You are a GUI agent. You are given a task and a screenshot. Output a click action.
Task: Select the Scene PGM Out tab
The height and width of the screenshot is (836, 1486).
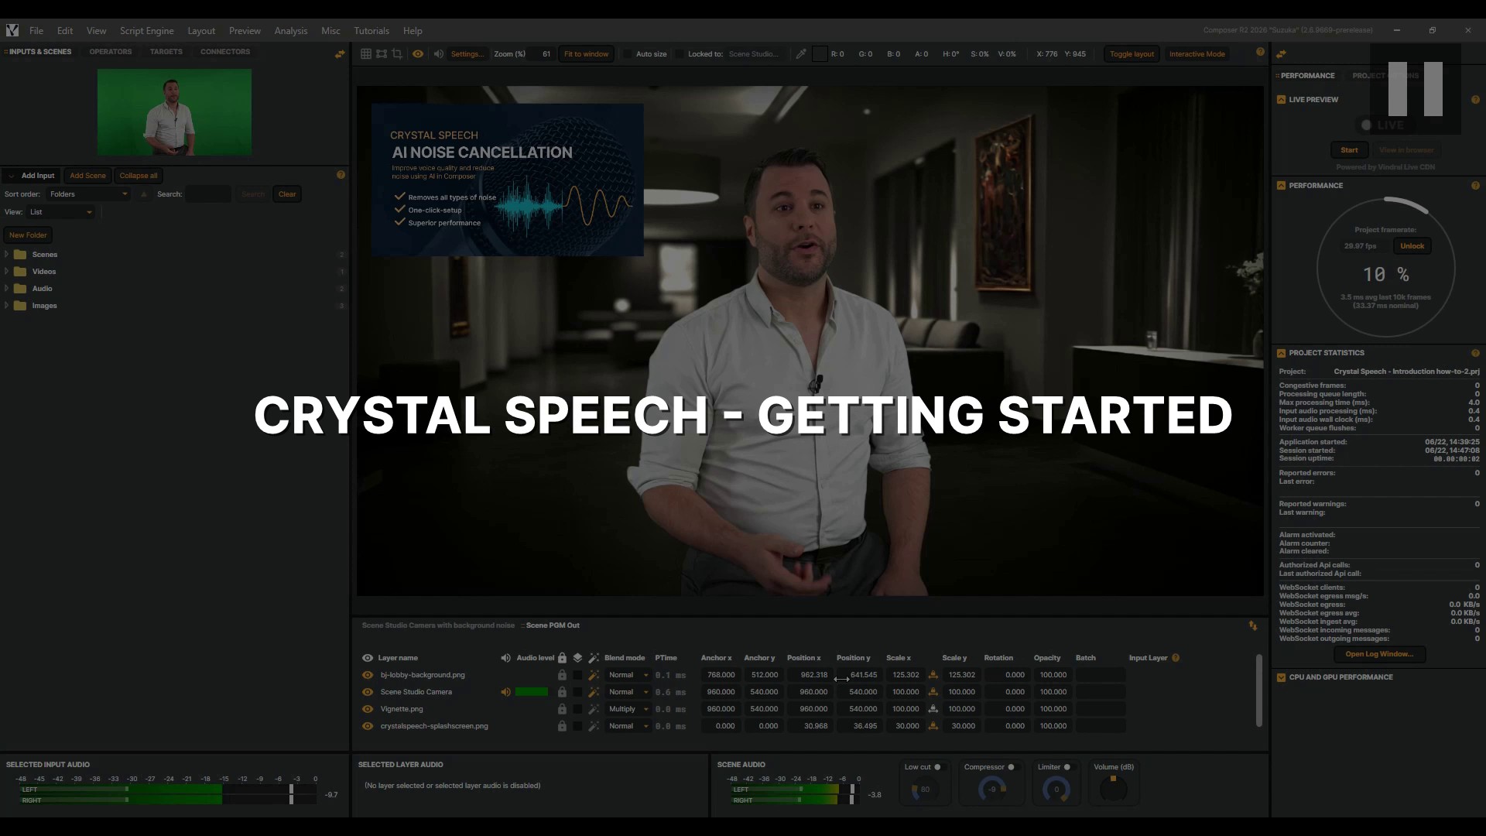(553, 625)
